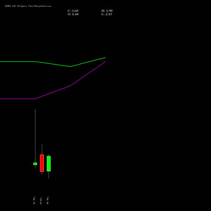
Task: Select the tall green candlestick for 06 May
Action: (x=49, y=163)
